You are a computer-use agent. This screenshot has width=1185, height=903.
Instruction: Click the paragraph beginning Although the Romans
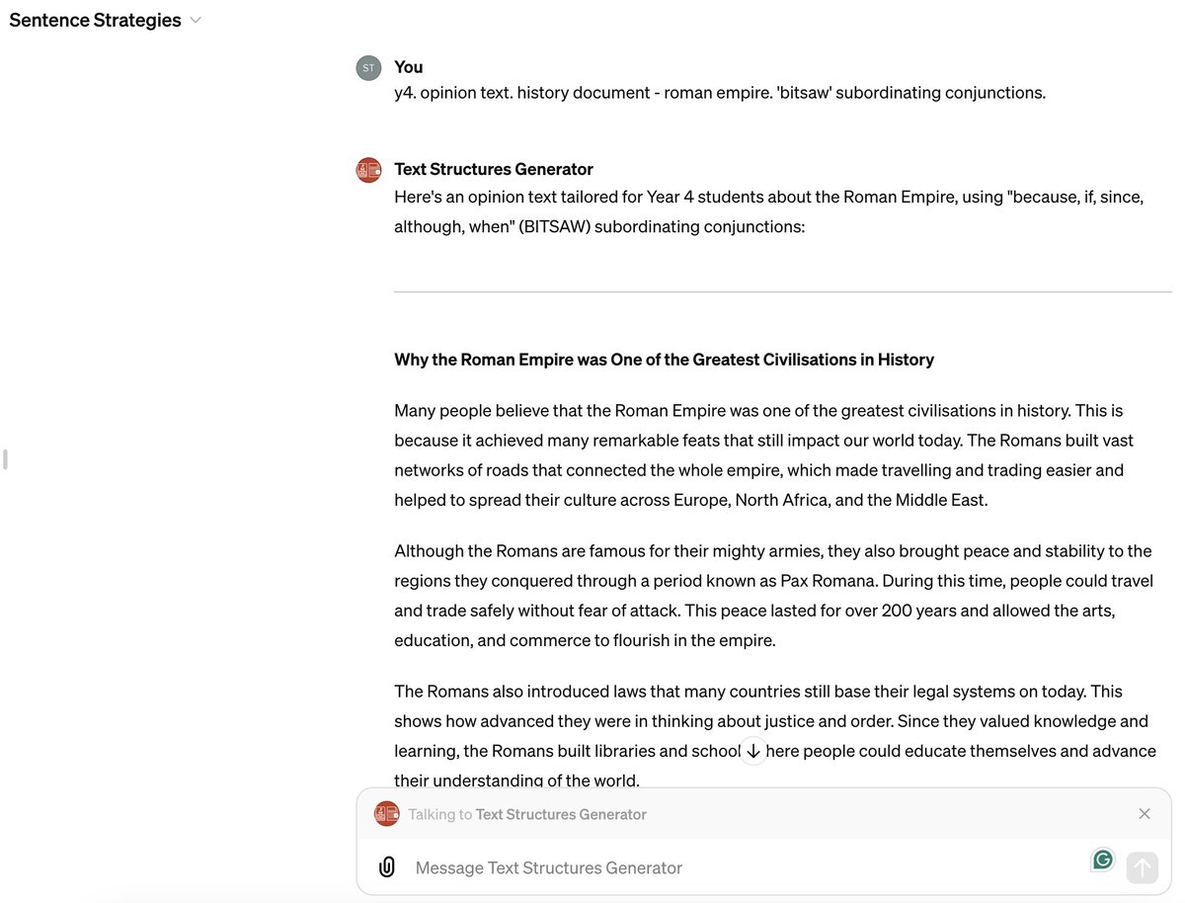(773, 596)
